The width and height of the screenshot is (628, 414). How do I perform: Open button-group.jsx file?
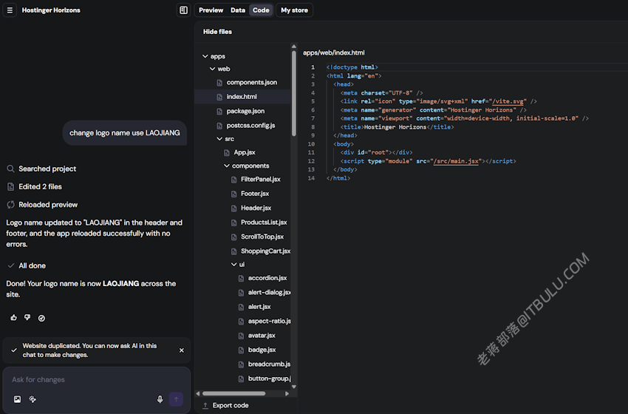[269, 379]
